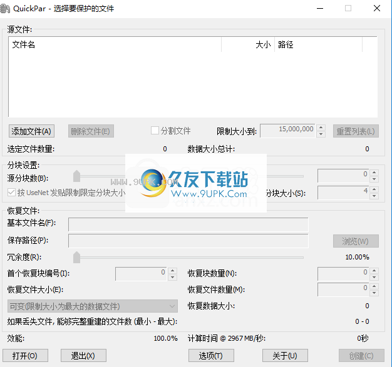392x367 pixels.
Task: Click the 重置列表(L) button
Action: click(x=356, y=131)
